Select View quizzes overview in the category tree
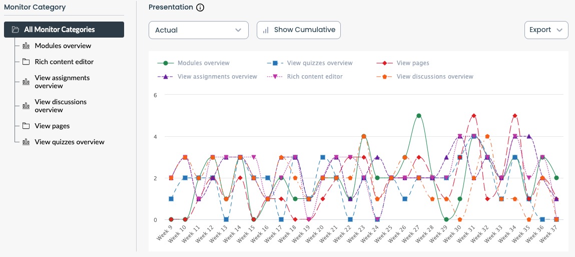The width and height of the screenshot is (575, 257). tap(70, 142)
